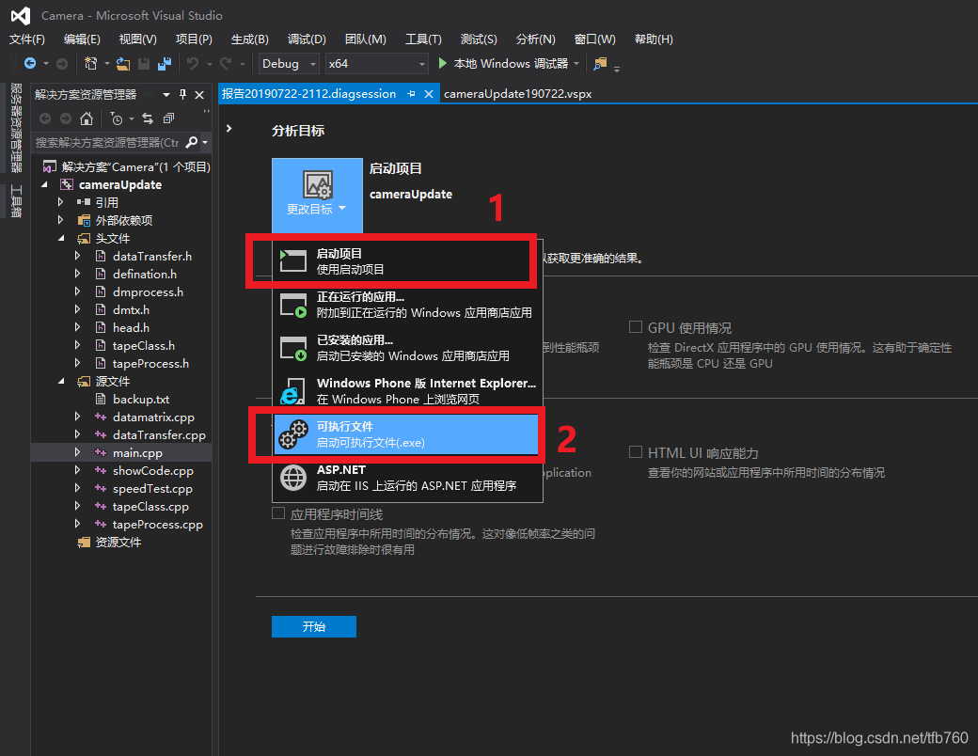Screen dimensions: 978x756
Task: Open the Debug configuration dropdown
Action: click(x=289, y=64)
